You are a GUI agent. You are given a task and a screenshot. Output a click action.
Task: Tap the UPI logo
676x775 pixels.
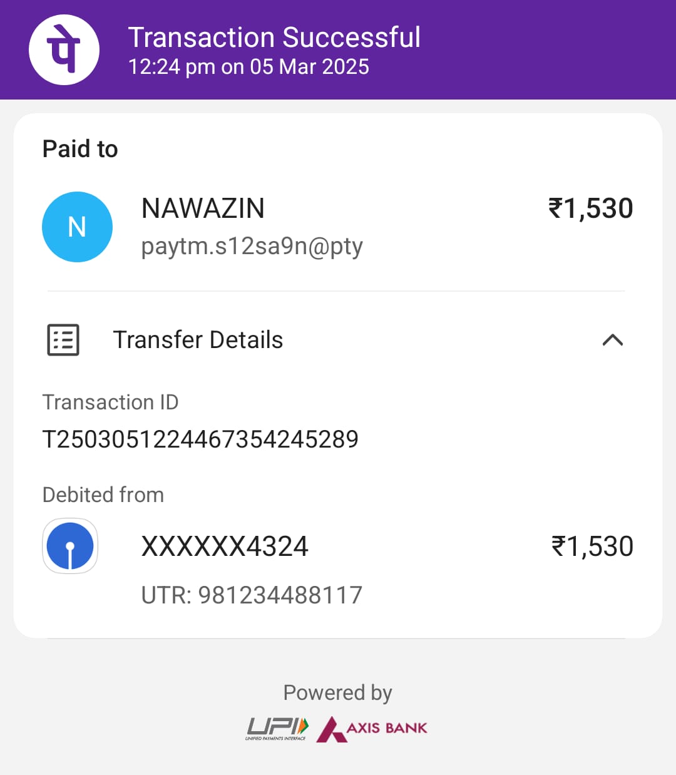(x=277, y=728)
